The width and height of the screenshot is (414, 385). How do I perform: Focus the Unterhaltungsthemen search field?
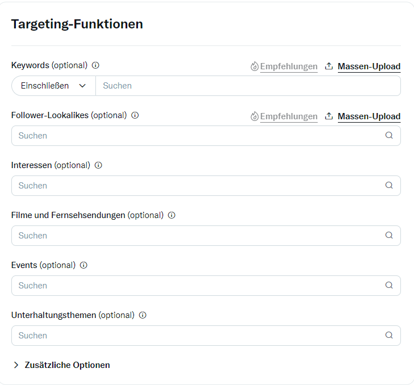[206, 336]
